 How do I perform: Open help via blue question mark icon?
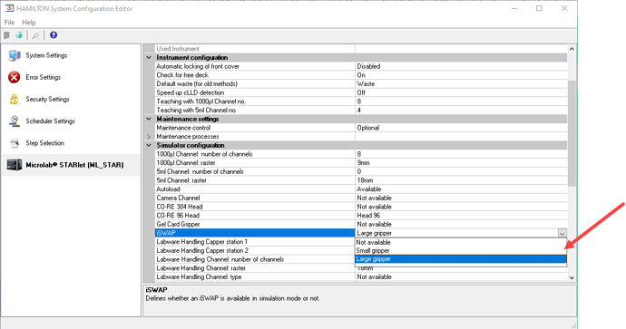tap(54, 35)
